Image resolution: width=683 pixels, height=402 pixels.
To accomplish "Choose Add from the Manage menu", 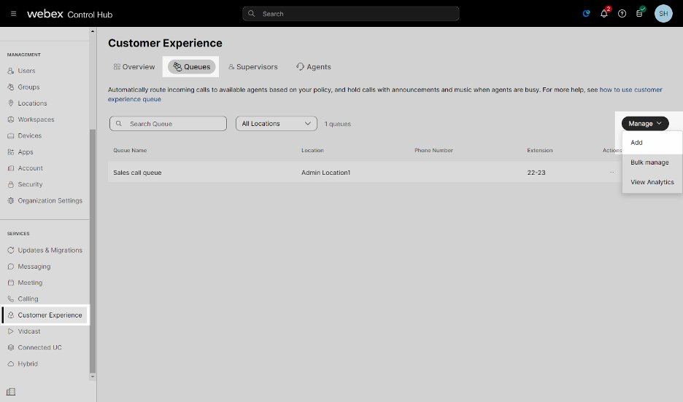I will 652,143.
